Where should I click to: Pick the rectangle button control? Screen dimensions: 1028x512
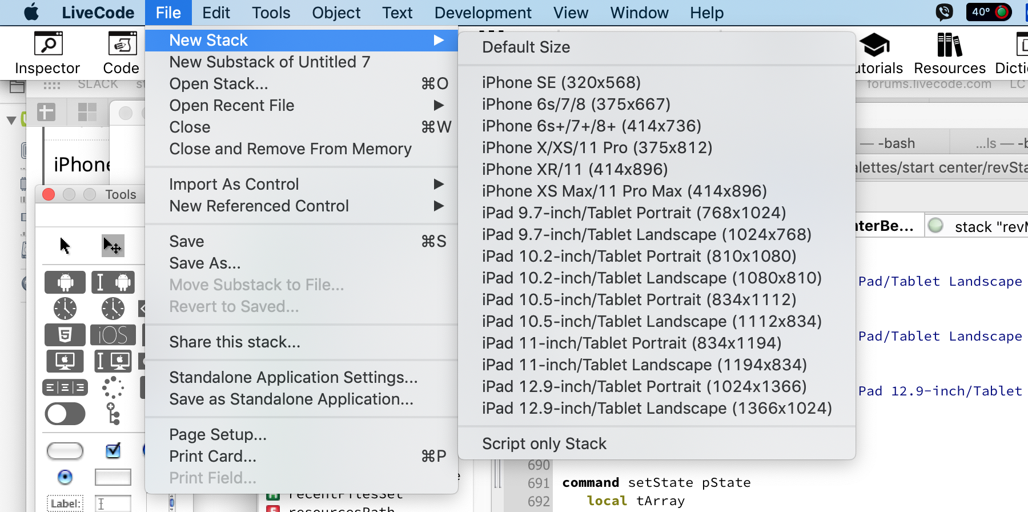113,477
